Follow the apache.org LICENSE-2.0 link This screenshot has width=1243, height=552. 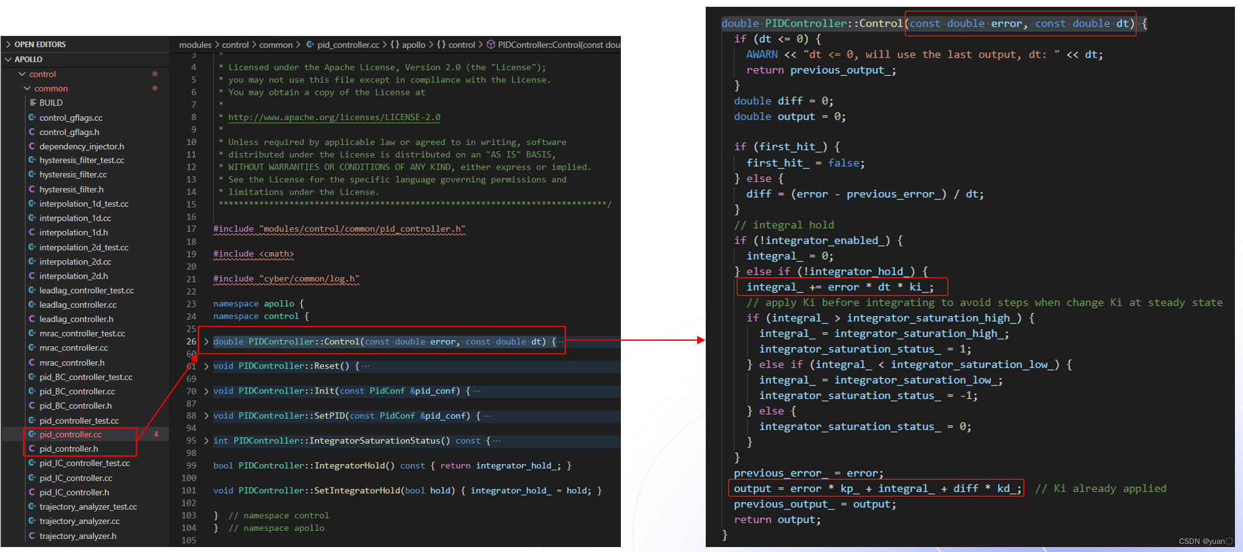click(x=334, y=117)
